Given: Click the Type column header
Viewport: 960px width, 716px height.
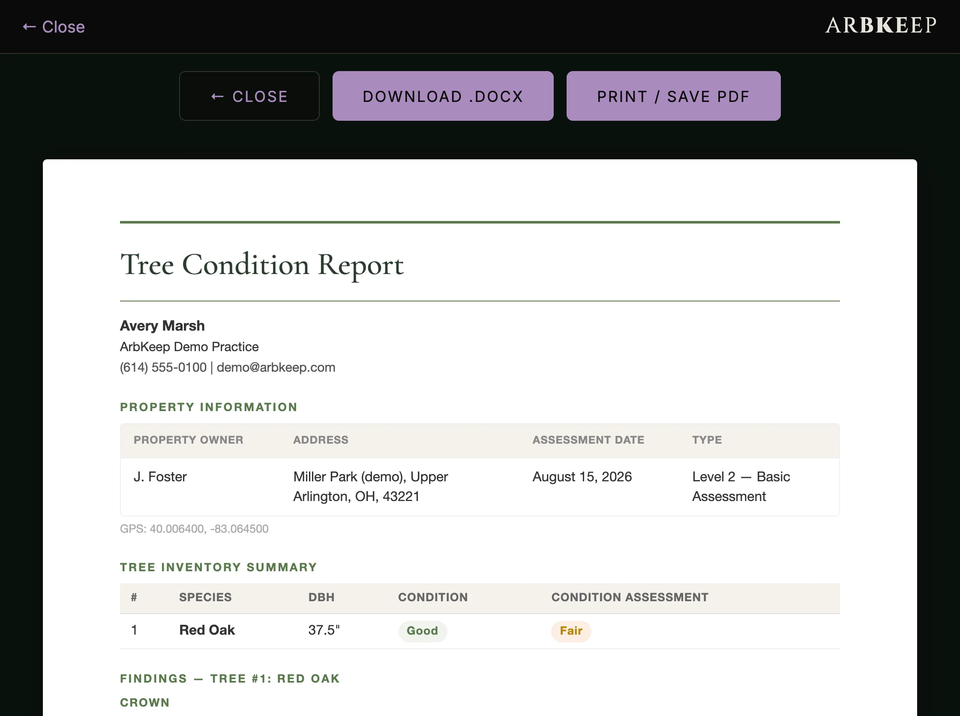Looking at the screenshot, I should 707,440.
